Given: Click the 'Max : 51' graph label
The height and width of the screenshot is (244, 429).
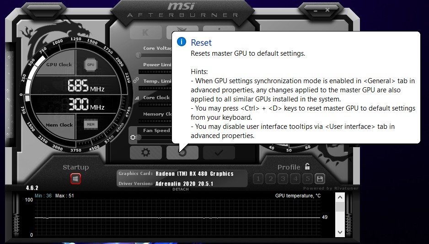Looking at the screenshot, I should pyautogui.click(x=64, y=196).
